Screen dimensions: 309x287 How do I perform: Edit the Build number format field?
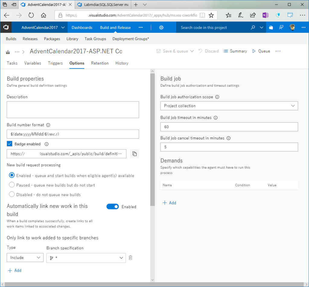pos(73,134)
